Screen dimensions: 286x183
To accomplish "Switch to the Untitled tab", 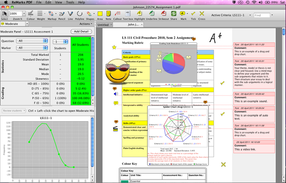I will tap(103, 25).
